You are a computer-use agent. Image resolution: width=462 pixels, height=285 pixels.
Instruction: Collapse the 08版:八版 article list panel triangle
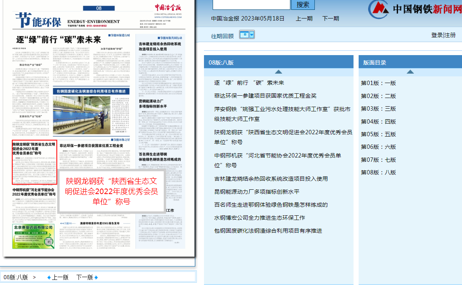tap(279, 71)
